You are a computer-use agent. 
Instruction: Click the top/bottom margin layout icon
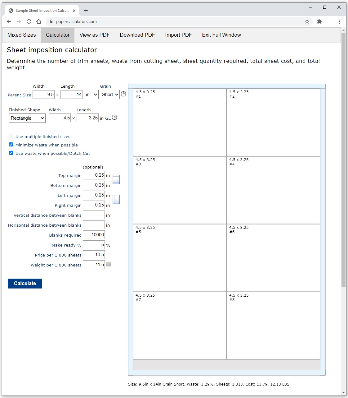click(x=116, y=179)
